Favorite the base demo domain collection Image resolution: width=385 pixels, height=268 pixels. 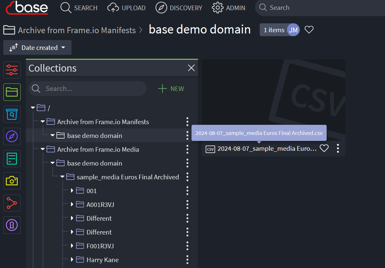point(309,30)
